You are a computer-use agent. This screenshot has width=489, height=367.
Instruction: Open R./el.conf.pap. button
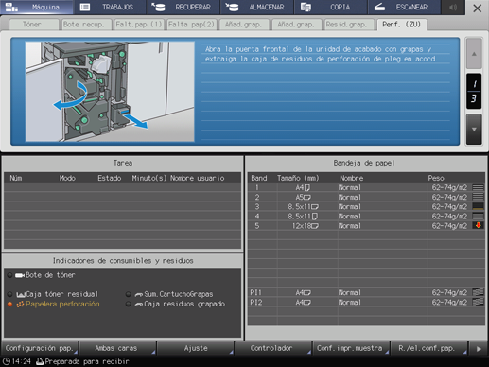coord(428,348)
